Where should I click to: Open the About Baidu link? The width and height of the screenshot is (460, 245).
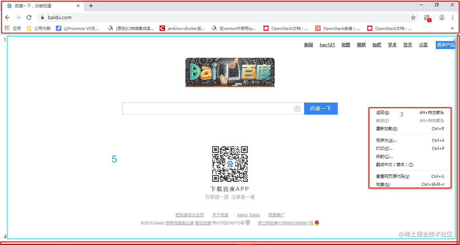point(248,215)
